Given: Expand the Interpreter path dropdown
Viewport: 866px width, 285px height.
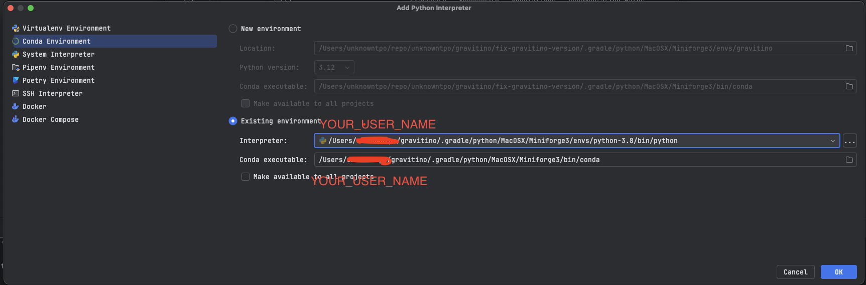Looking at the screenshot, I should click(x=833, y=141).
